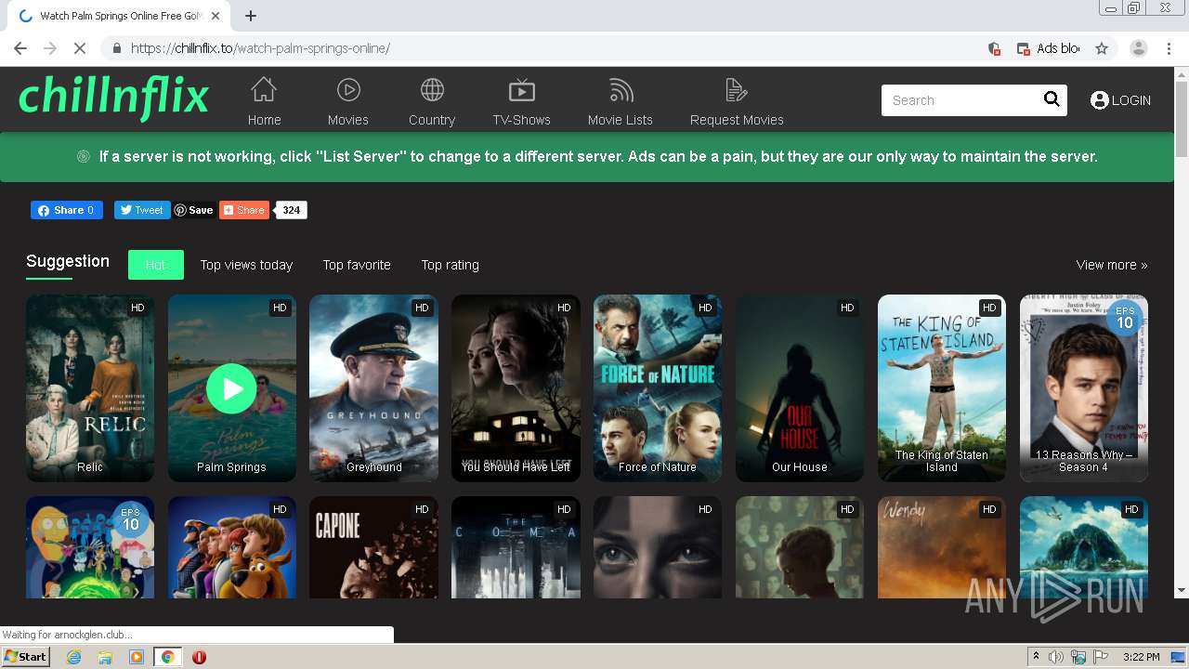The height and width of the screenshot is (669, 1189).
Task: Open the Country globe icon
Action: pyautogui.click(x=432, y=90)
